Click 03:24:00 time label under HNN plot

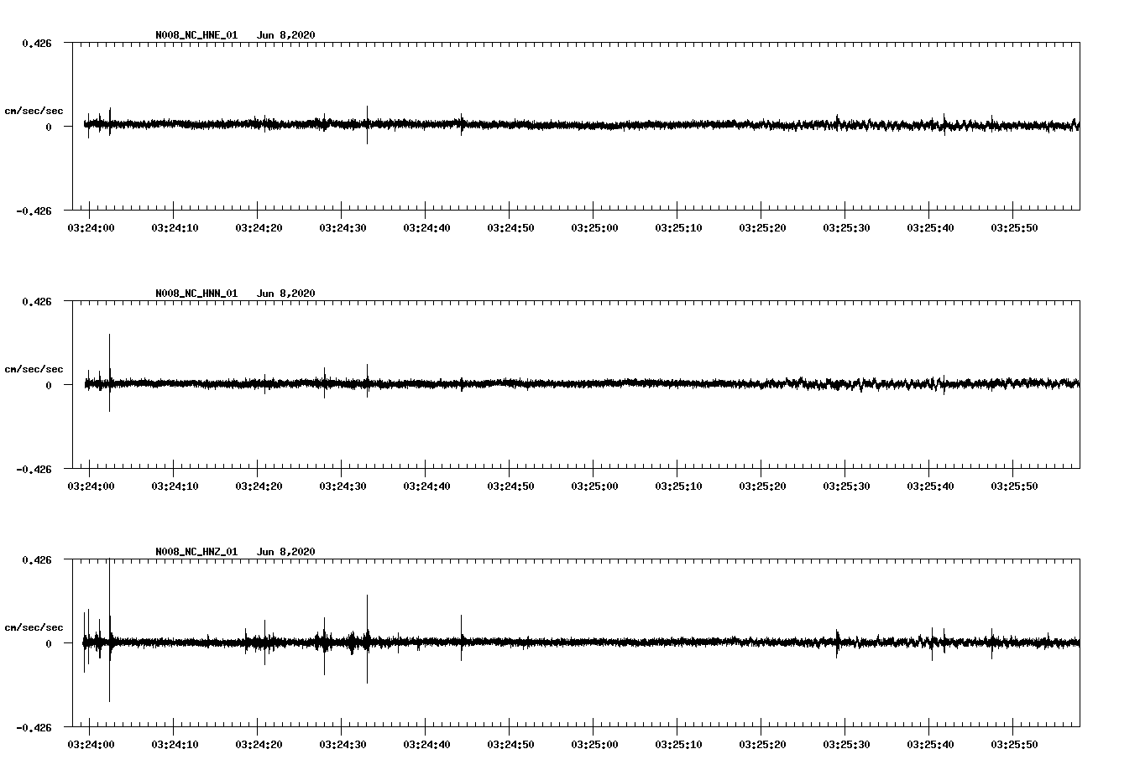90,486
